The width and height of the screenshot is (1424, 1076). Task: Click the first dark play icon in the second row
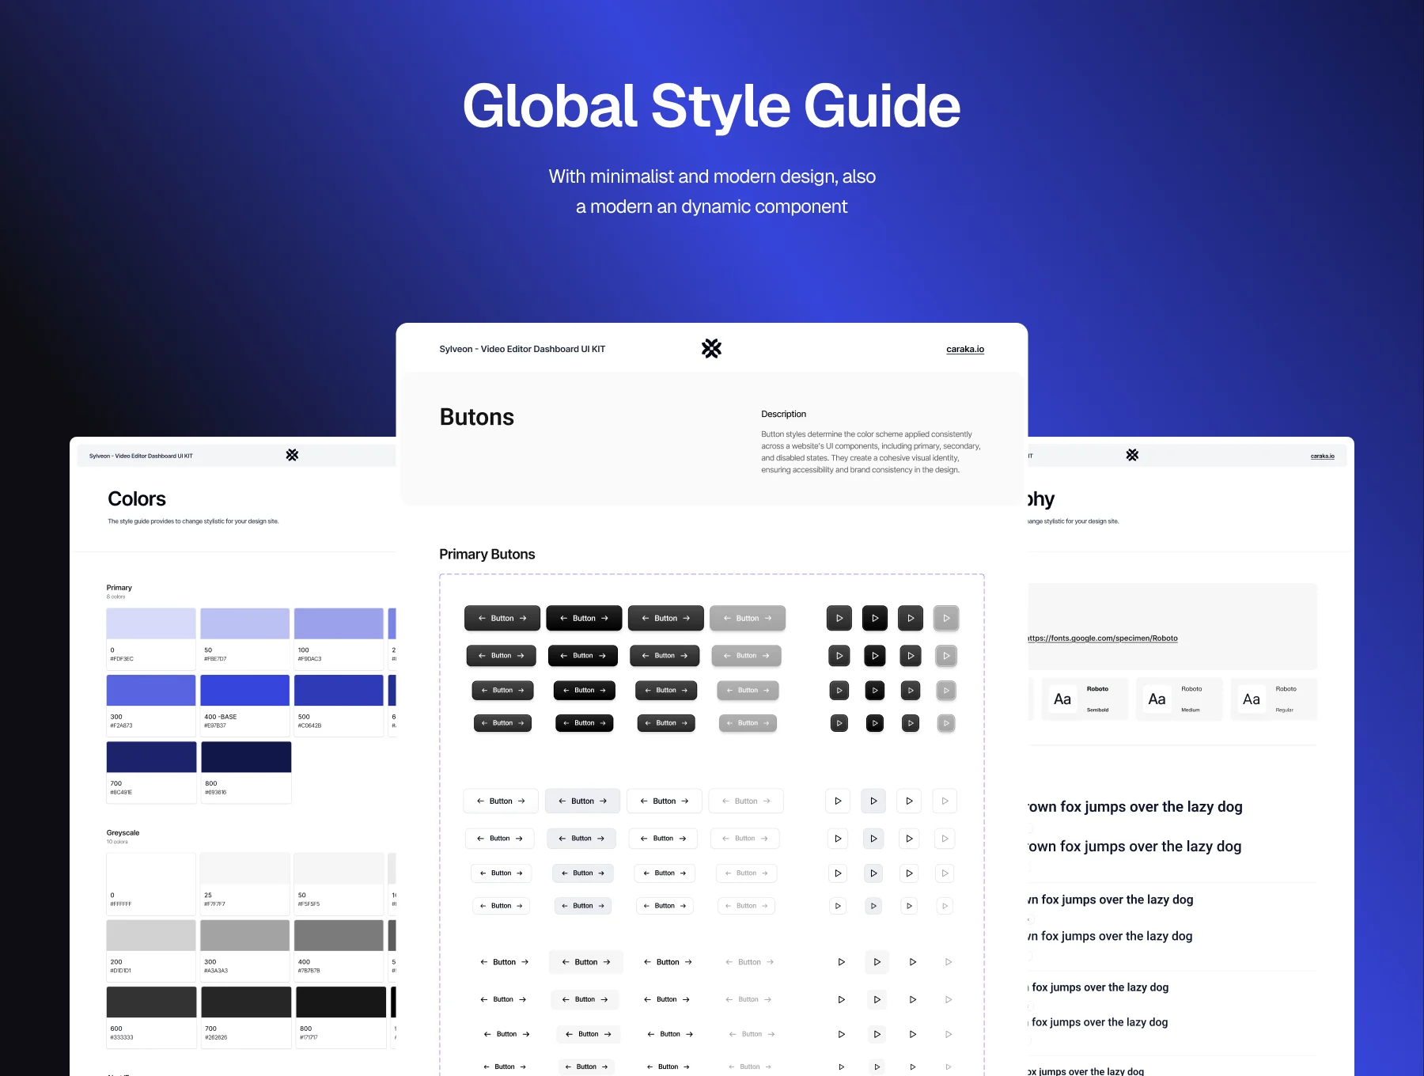[839, 656]
